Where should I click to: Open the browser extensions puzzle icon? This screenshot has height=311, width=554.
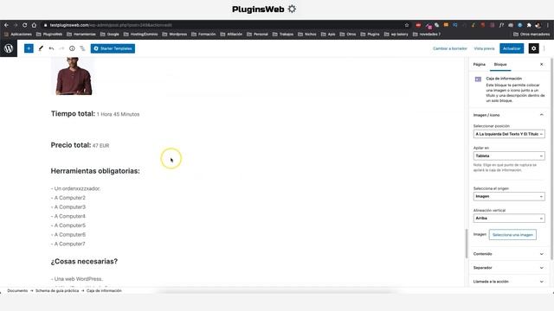point(529,25)
